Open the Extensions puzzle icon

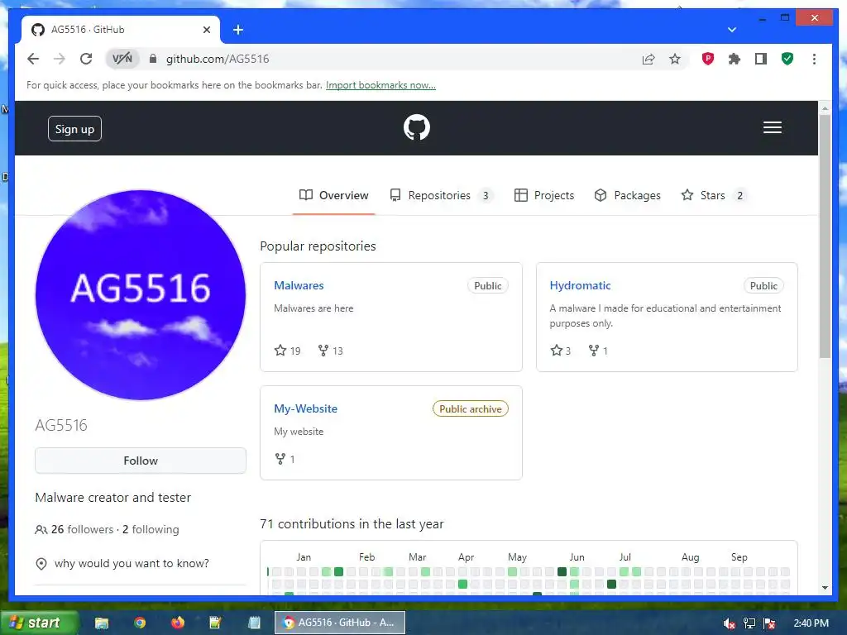coord(735,59)
